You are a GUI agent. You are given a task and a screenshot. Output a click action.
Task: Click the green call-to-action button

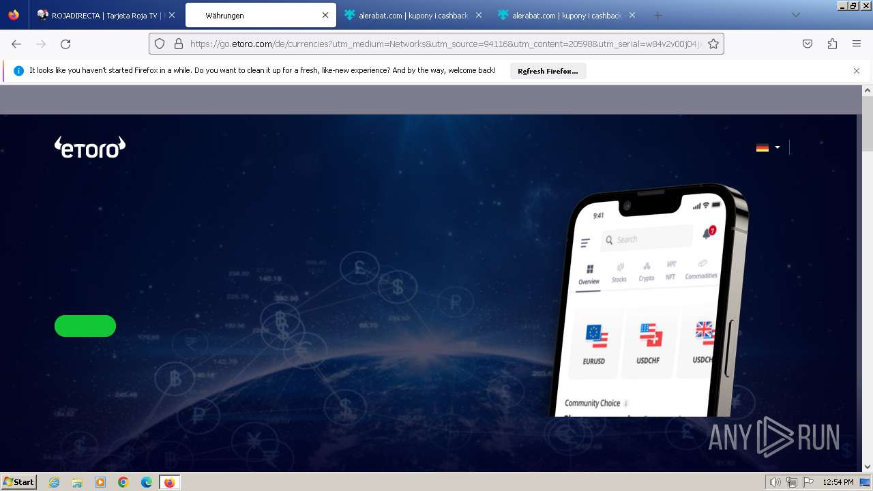pos(85,326)
